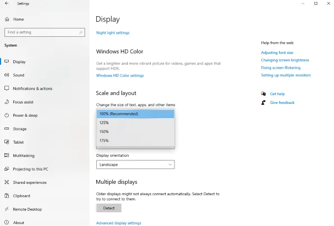Click Advanced display settings link

coord(118,223)
